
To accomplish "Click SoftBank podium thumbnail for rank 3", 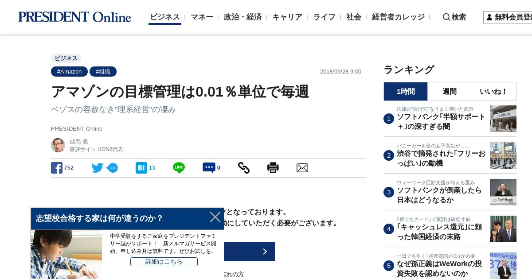I will pos(503,192).
